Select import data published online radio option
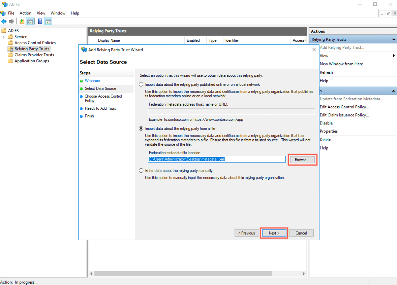 [x=141, y=84]
